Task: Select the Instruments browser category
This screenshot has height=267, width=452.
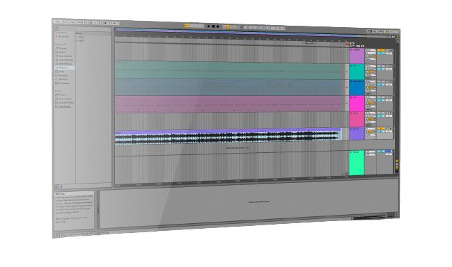Action: pos(65,56)
